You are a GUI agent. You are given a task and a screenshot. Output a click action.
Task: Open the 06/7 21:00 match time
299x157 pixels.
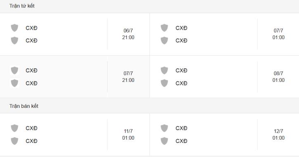click(x=128, y=34)
